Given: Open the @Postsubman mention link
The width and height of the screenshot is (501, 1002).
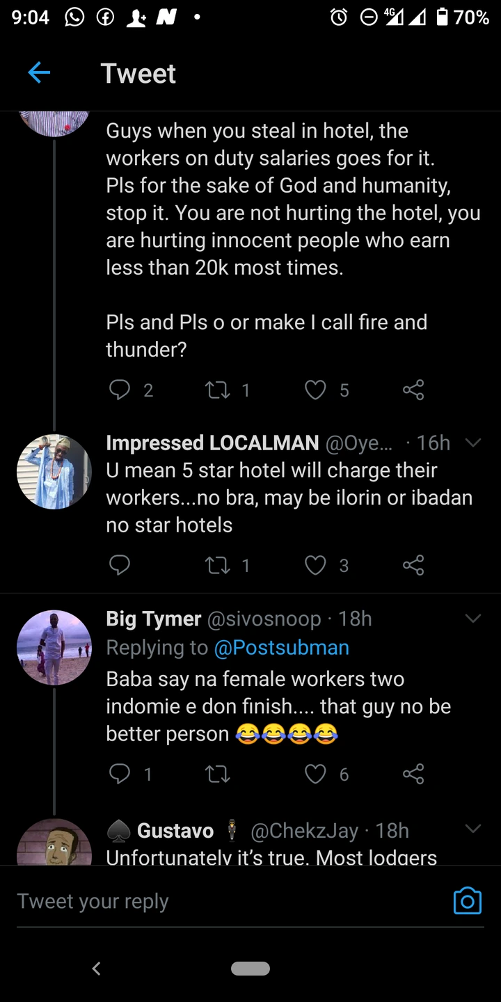Looking at the screenshot, I should tap(281, 647).
